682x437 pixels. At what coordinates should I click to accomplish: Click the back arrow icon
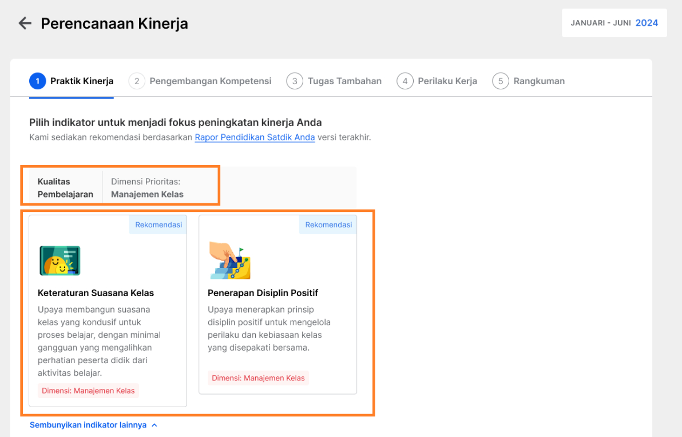pyautogui.click(x=25, y=23)
